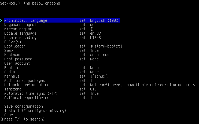Screen dimensions: 199x124
Task: Open the Locale encoding option
Action: pos(20,38)
